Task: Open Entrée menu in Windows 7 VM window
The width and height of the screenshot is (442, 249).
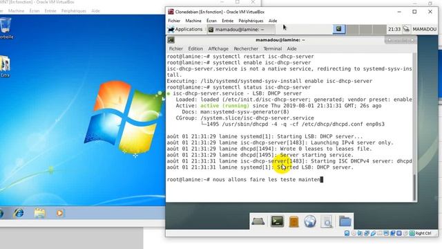Action: point(50,11)
